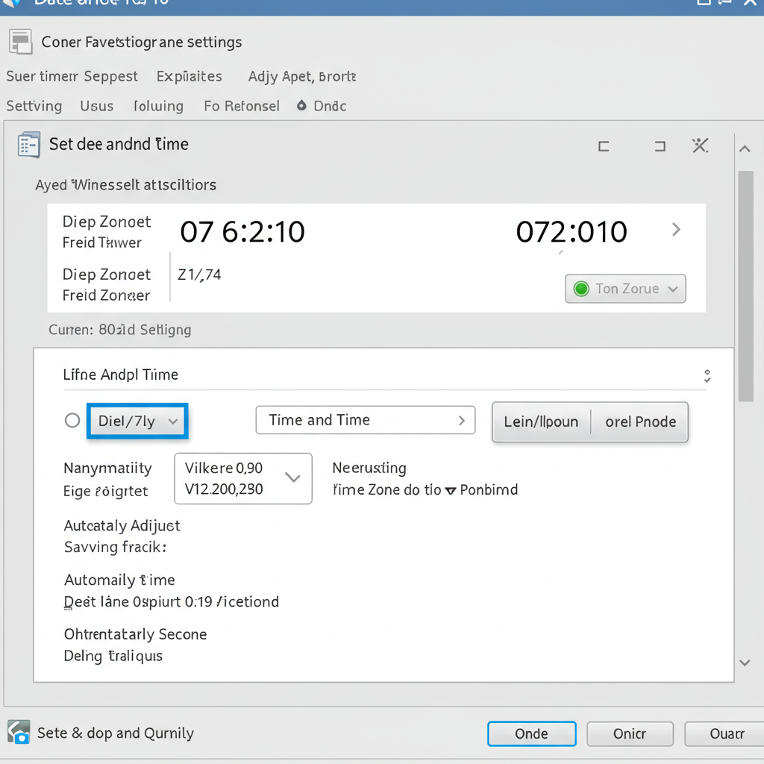Click the Curren: 80zid Setiigng label

coord(120,330)
